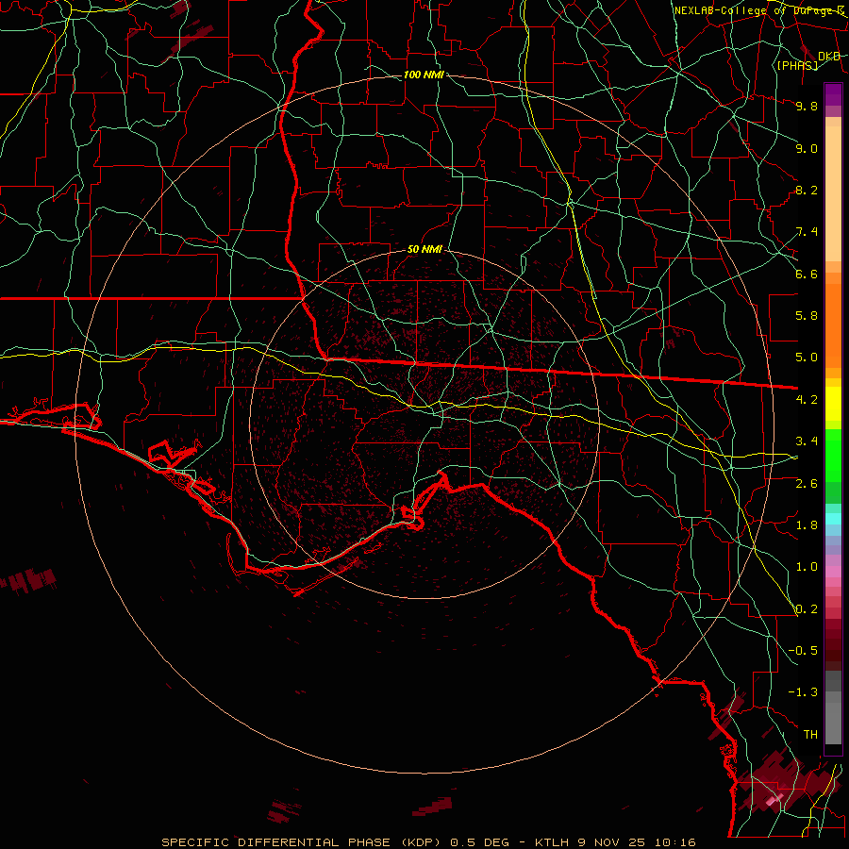Click the "KTLH" radar station identifier
Image resolution: width=849 pixels, height=849 pixels.
point(550,842)
